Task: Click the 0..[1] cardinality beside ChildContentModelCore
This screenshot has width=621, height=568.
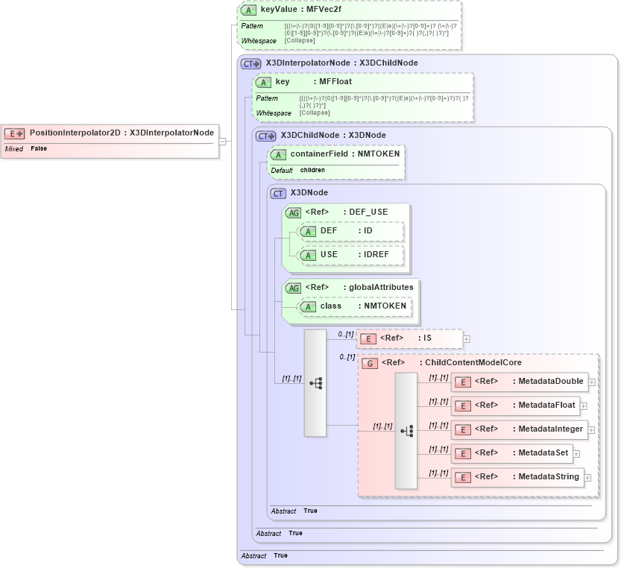Action: (x=347, y=357)
